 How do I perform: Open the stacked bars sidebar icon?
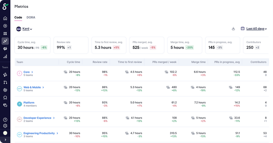point(5,56)
